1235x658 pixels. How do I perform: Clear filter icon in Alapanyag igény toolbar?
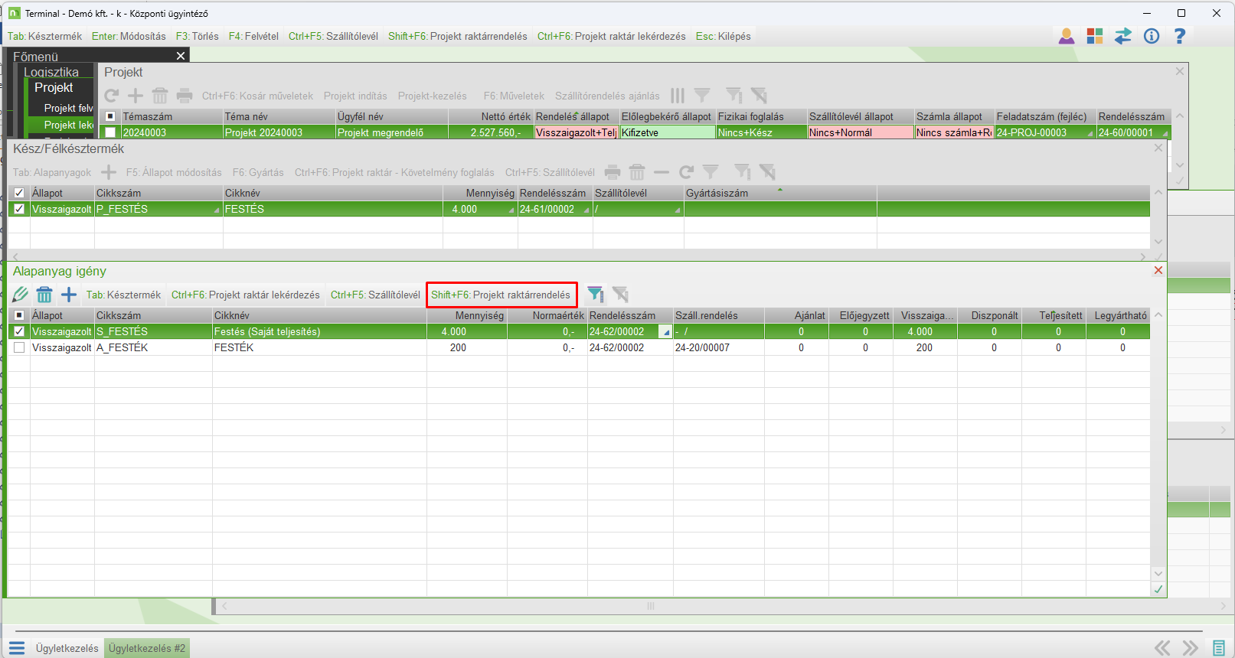(620, 295)
